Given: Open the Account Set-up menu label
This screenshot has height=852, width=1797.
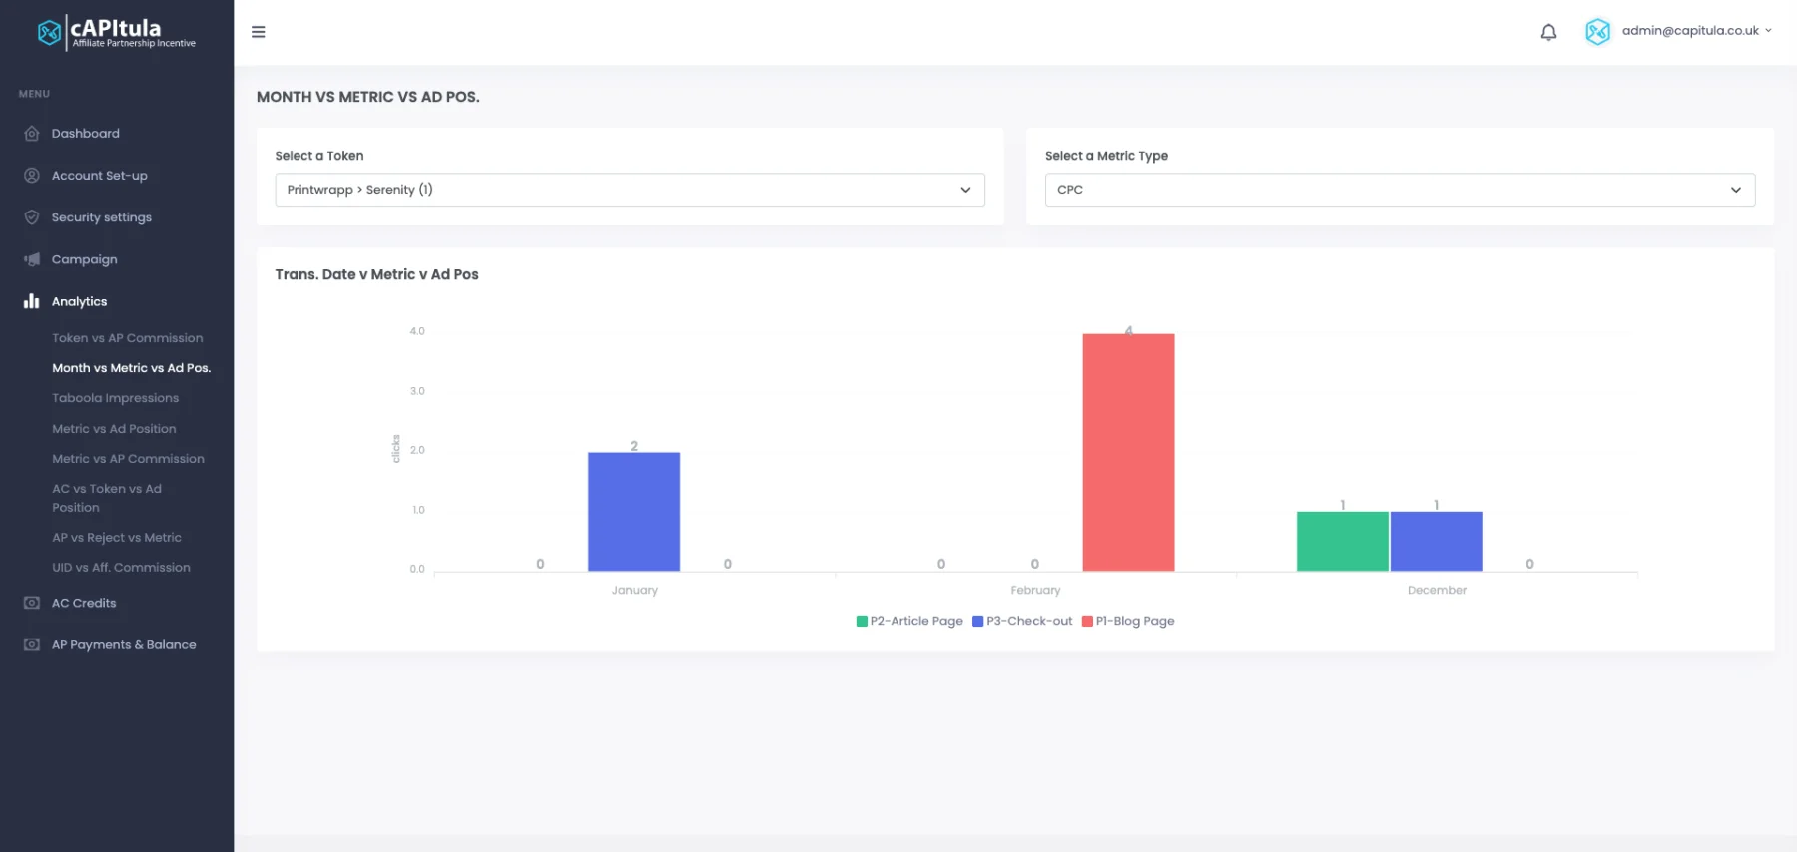Looking at the screenshot, I should tap(100, 176).
